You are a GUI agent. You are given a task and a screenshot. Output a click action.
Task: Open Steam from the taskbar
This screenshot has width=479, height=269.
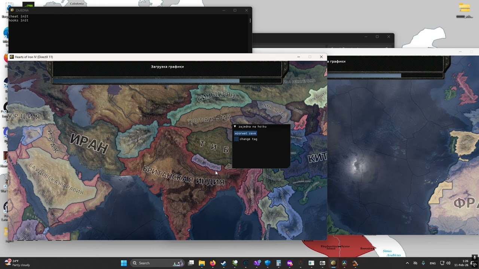click(224, 263)
